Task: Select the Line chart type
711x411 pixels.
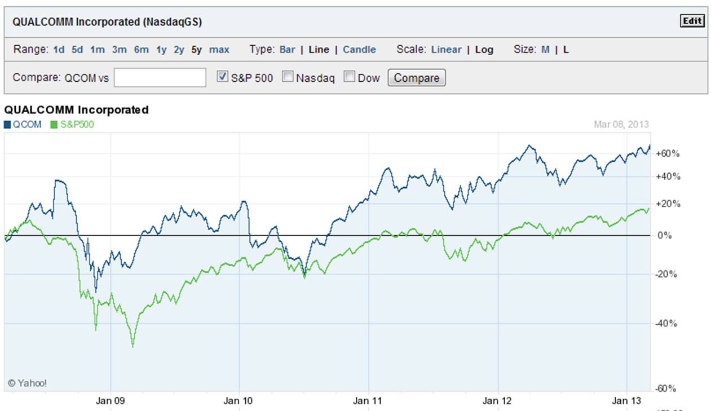Action: click(x=319, y=50)
